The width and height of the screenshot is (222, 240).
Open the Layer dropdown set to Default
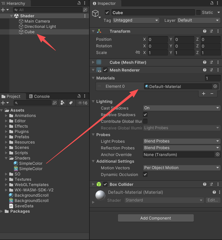tap(198, 20)
